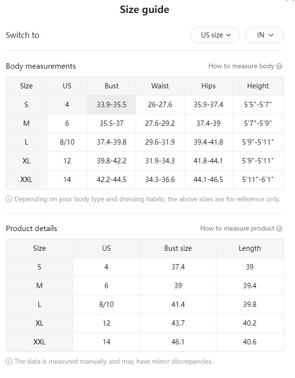
Task: Click the question mark beside How to measure body
Action: click(279, 66)
